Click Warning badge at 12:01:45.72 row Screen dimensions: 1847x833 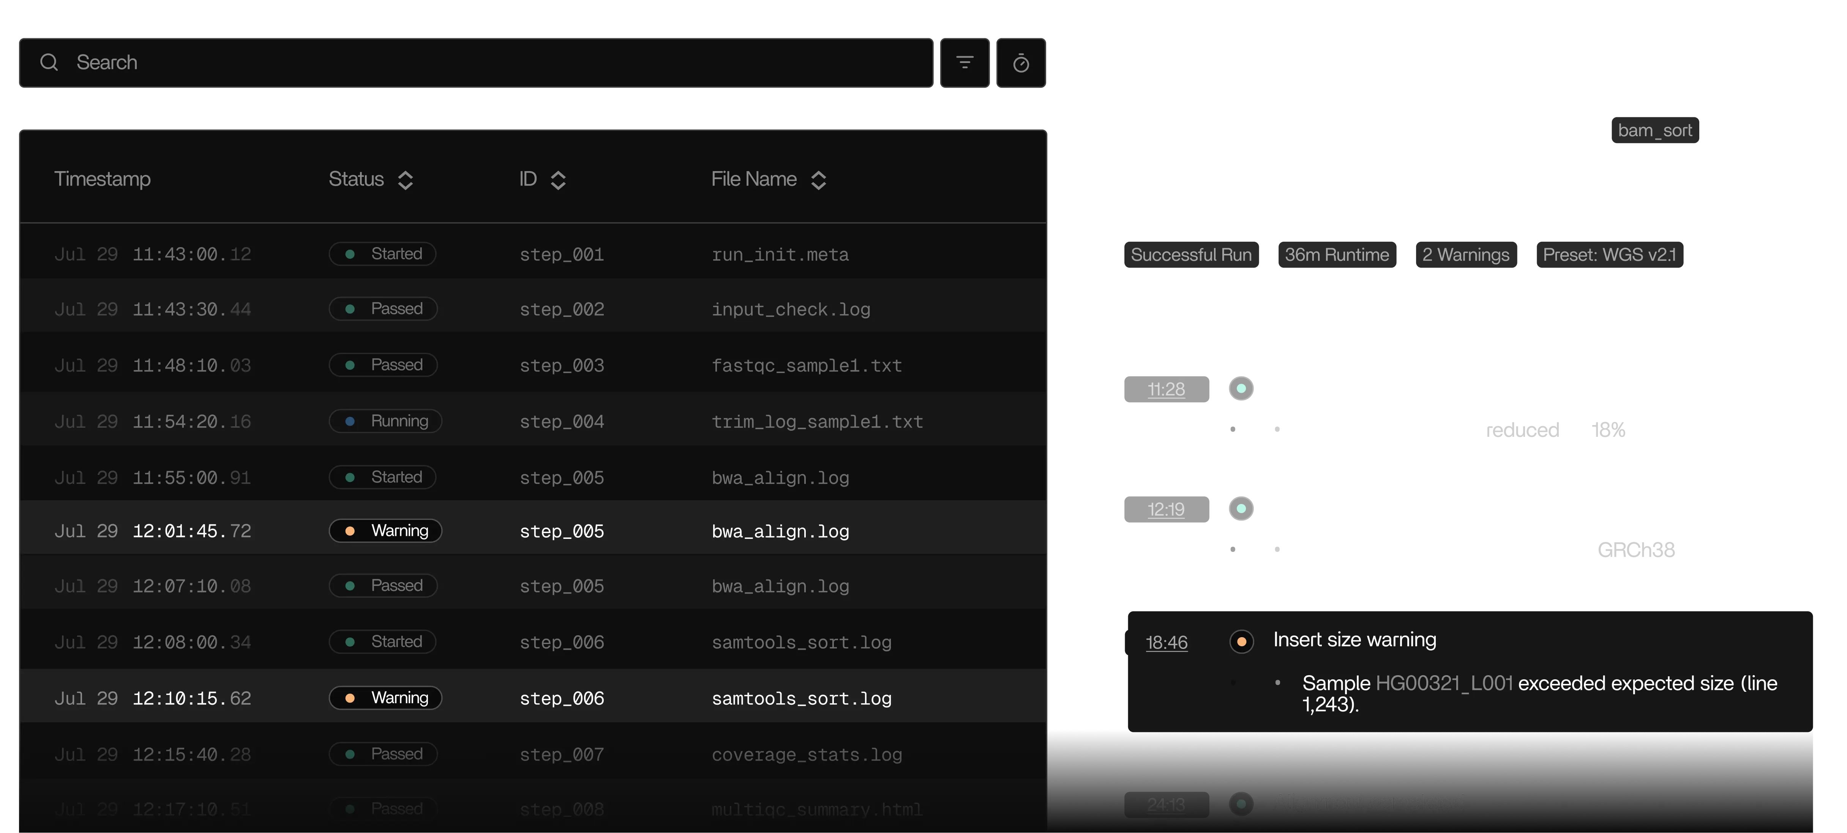(385, 531)
